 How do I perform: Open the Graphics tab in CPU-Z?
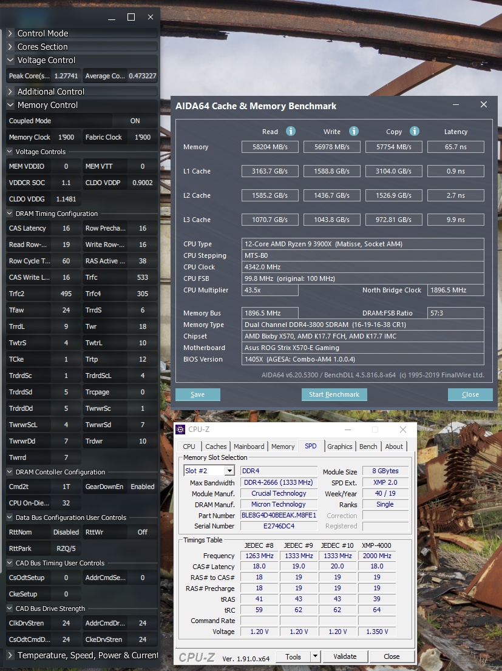[x=340, y=447]
